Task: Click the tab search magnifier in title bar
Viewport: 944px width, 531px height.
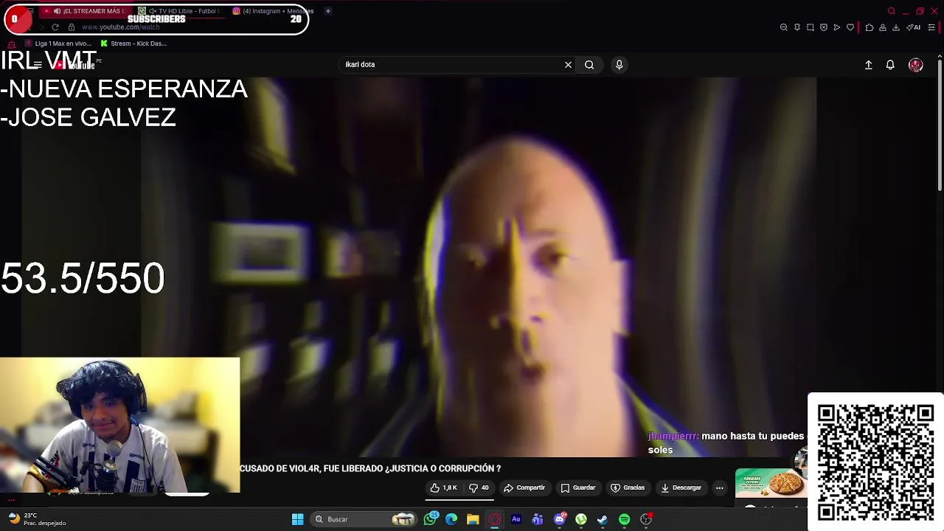Action: (892, 11)
